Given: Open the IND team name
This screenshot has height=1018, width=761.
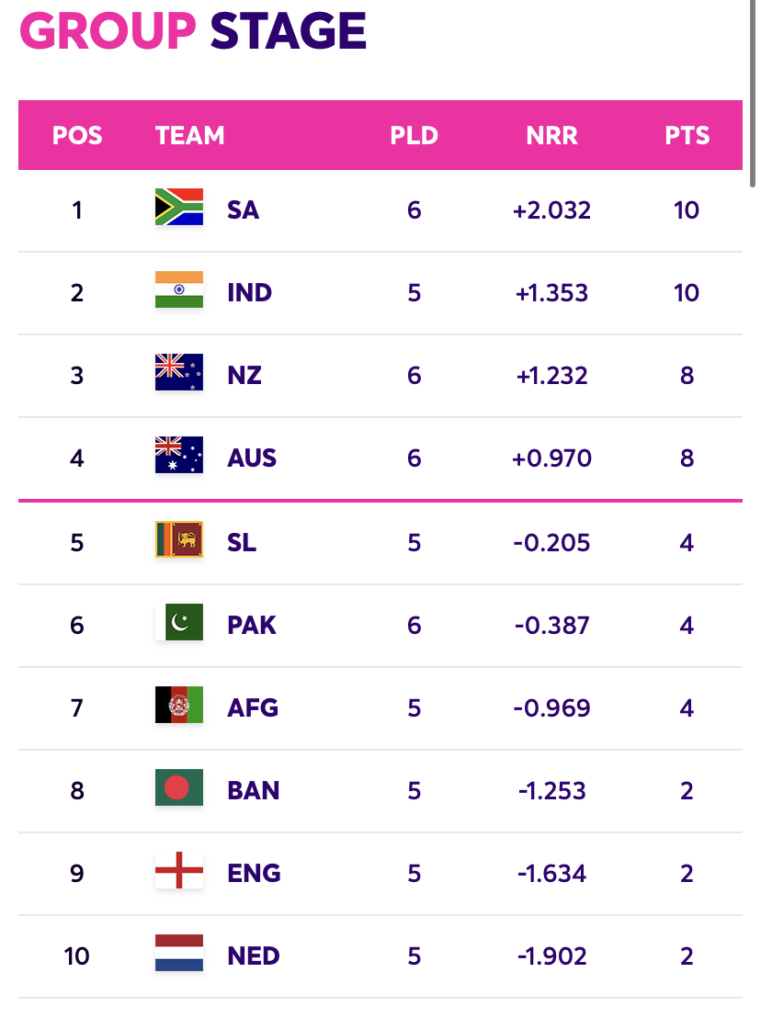Looking at the screenshot, I should click(x=249, y=293).
